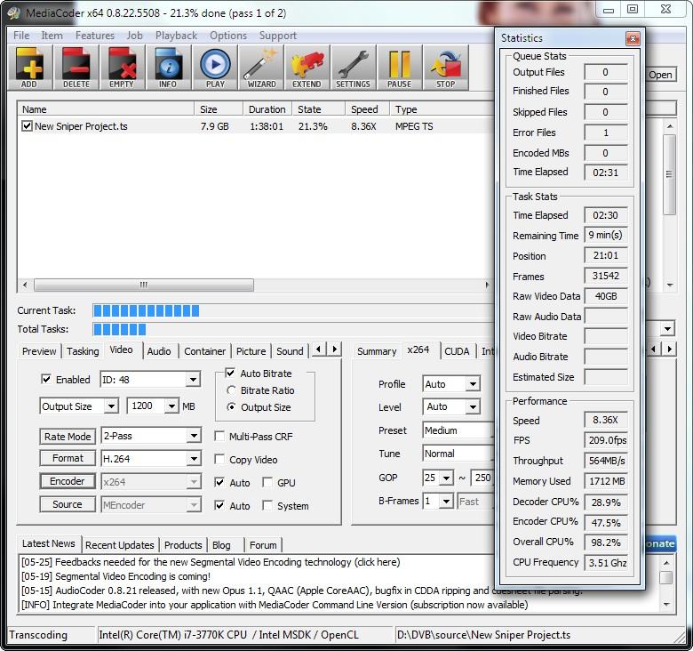693x651 pixels.
Task: Uncheck New Sniper Project.ts file checkbox
Action: [27, 126]
